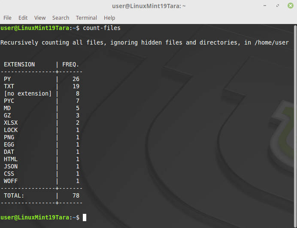Click the TOTAL label in the output
The image size is (297, 228).
click(x=14, y=195)
